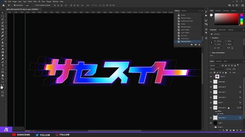Image resolution: width=245 pixels, height=137 pixels.
Task: Toggle aspect ratio link in Transform section
Action: 212,43
